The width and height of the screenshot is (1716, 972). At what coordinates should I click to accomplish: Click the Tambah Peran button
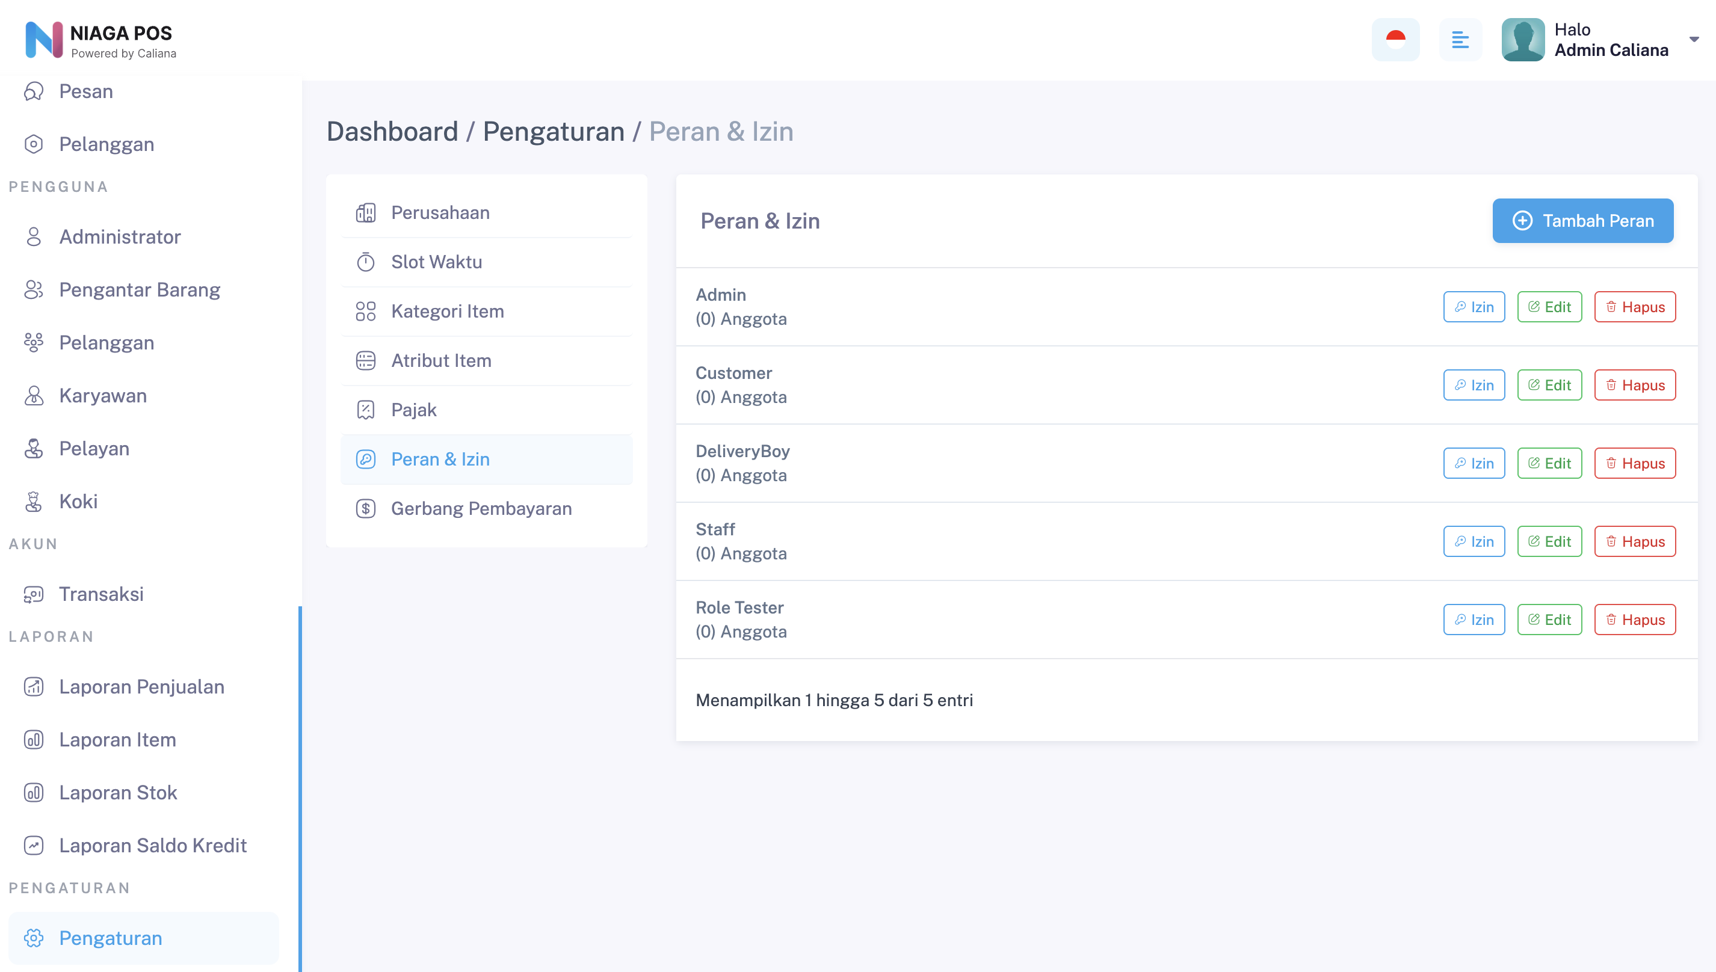pyautogui.click(x=1582, y=221)
